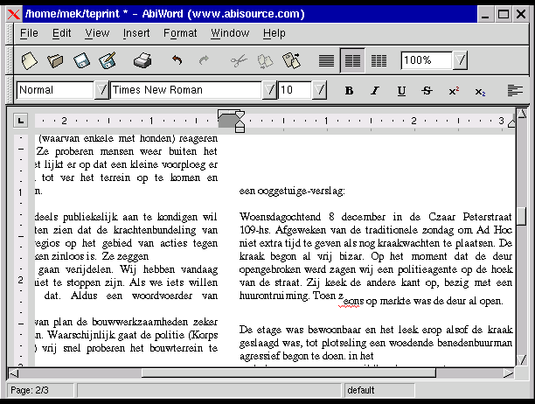Open the Format menu

click(180, 33)
